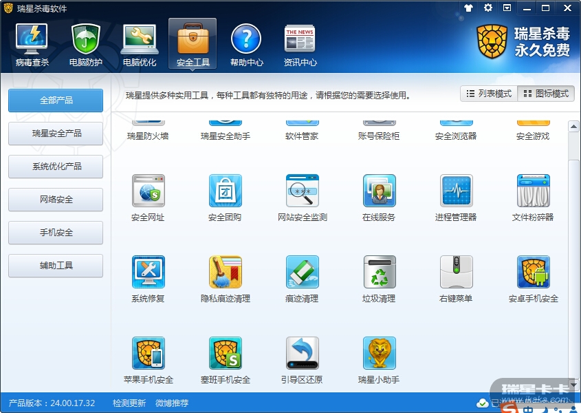This screenshot has height=413, width=581.
Task: Launch the 痕迹清理 eraser tool
Action: (x=303, y=279)
